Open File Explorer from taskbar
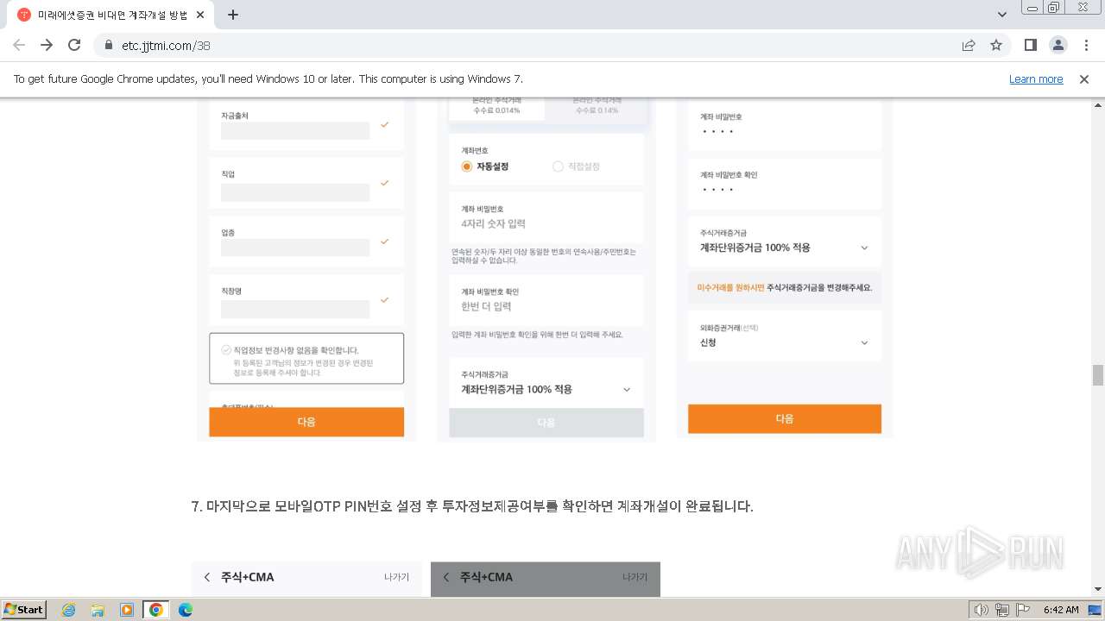Screen dimensions: 1105x621 point(98,610)
